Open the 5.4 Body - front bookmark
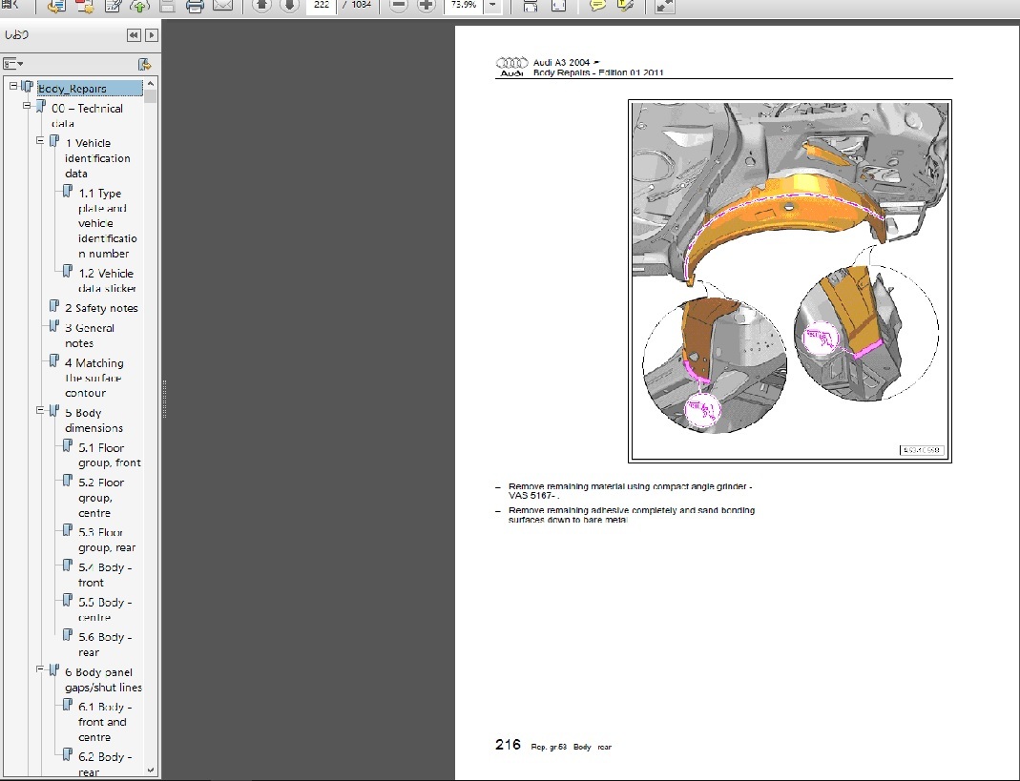1020x781 pixels. (105, 575)
